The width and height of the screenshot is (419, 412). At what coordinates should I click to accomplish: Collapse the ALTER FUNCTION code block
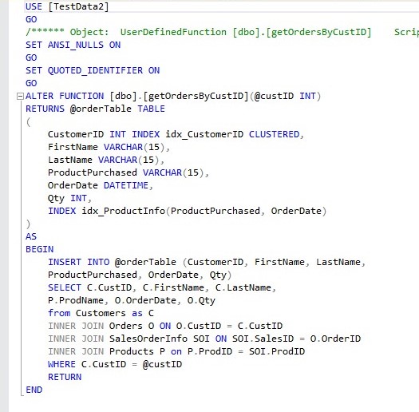(x=20, y=97)
